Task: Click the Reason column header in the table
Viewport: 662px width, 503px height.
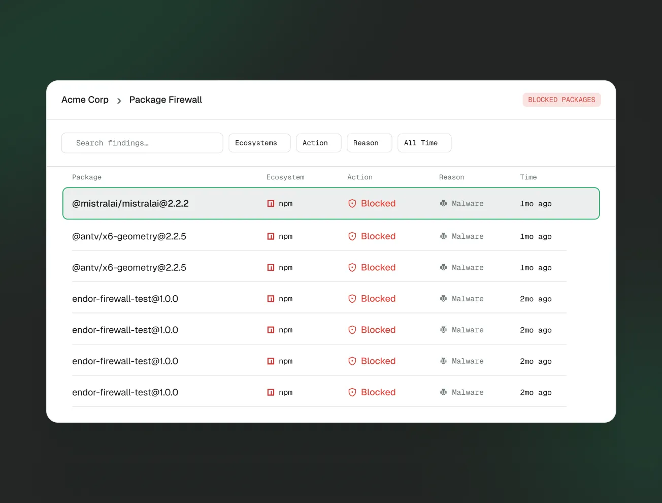Action: click(452, 177)
